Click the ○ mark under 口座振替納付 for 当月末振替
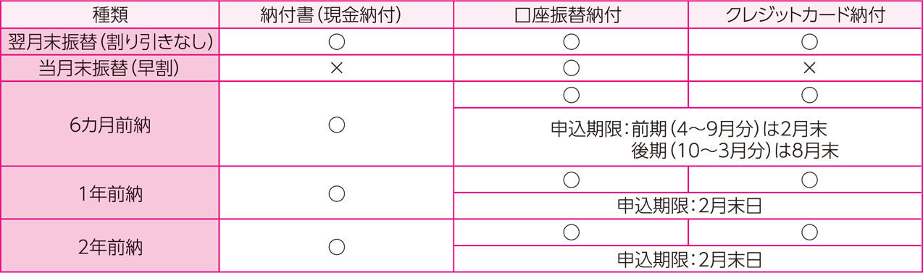The height and width of the screenshot is (273, 923). coord(571,69)
